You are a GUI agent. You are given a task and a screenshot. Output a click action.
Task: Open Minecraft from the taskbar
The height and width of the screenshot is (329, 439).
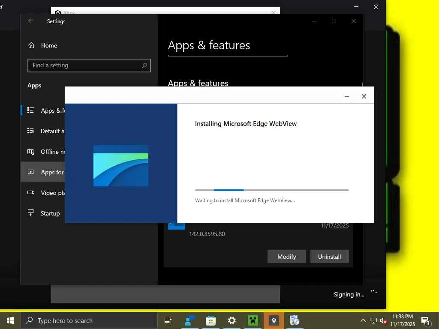[253, 320]
